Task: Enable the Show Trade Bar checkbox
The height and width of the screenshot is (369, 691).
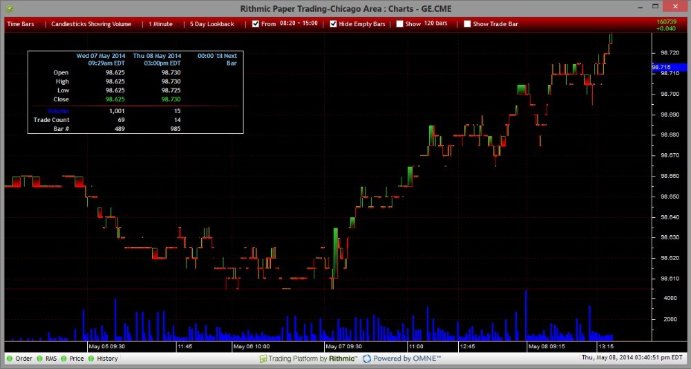Action: [x=467, y=23]
